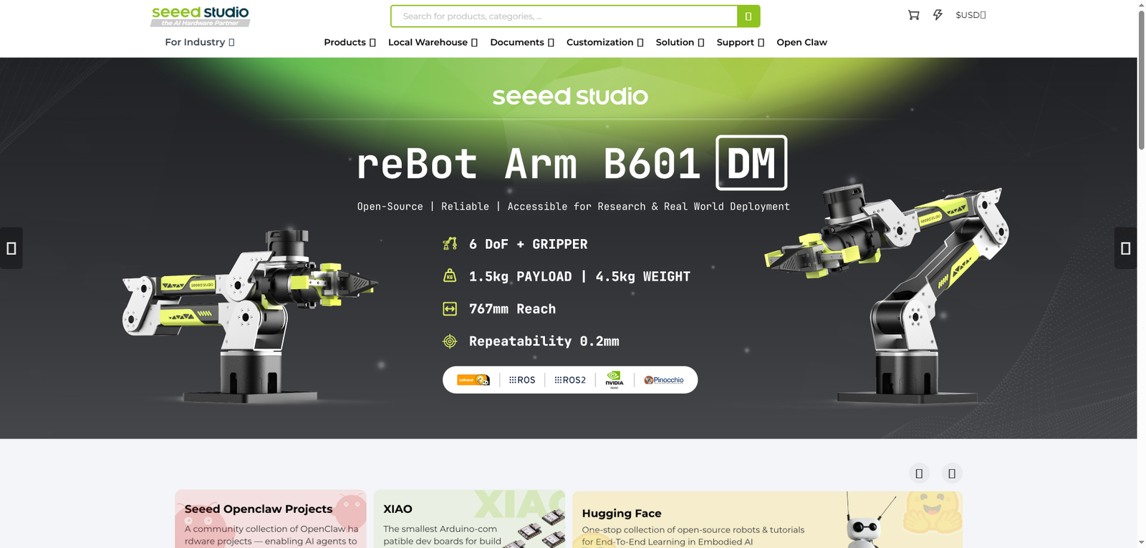Open the Hugging Face collection card
The image size is (1146, 548).
(767, 519)
